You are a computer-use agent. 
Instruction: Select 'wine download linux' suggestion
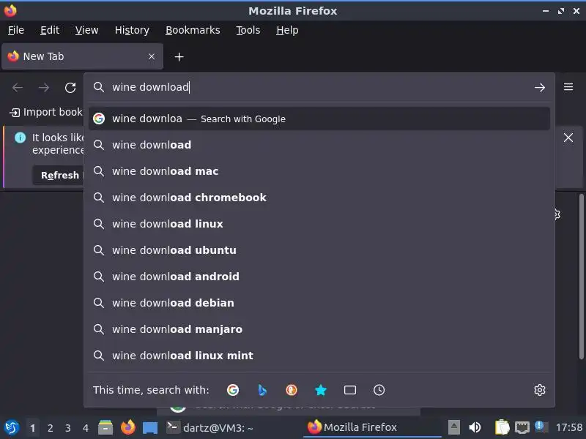click(319, 224)
